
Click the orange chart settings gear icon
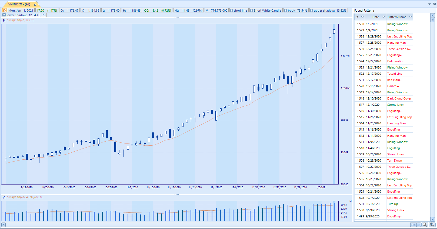[4, 11]
